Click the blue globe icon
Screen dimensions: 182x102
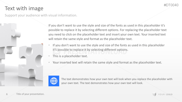click(x=54, y=81)
